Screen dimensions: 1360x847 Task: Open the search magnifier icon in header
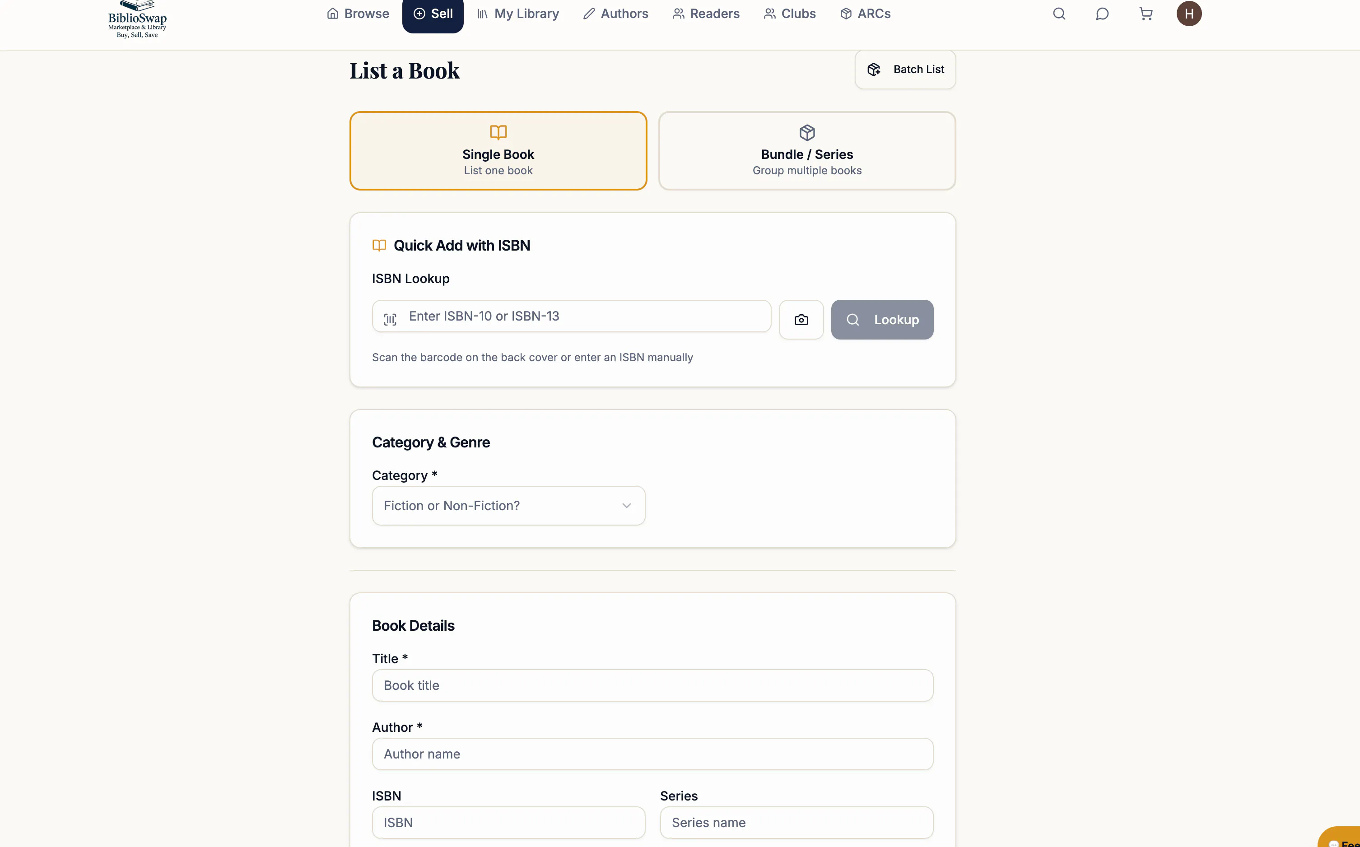(x=1059, y=14)
